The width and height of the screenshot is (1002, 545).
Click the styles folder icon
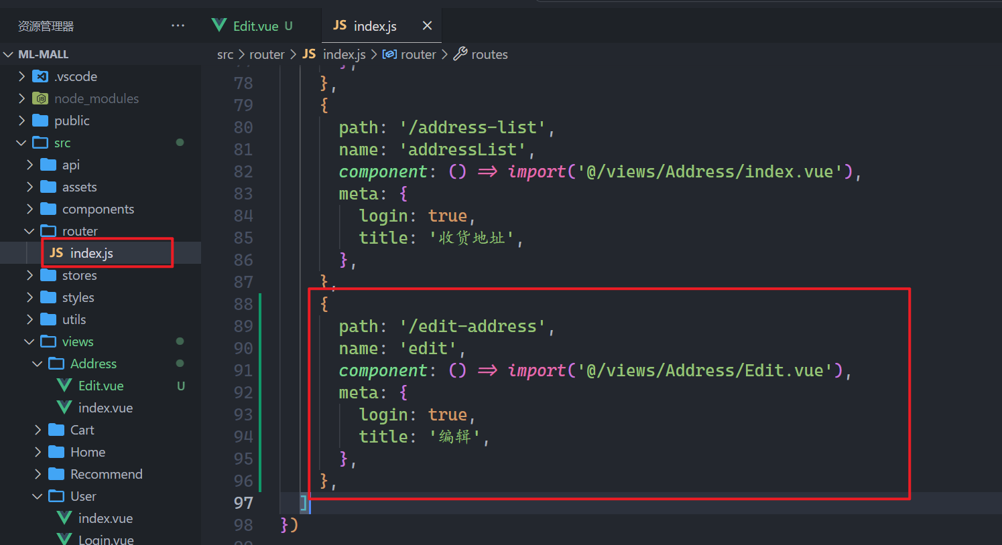click(48, 297)
